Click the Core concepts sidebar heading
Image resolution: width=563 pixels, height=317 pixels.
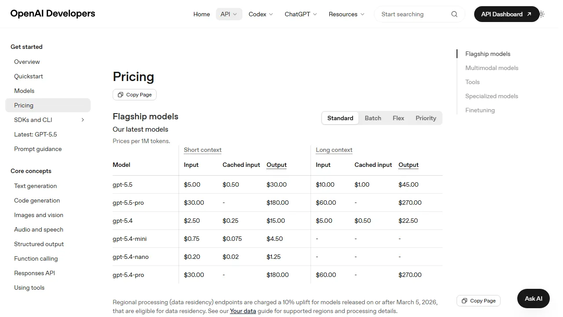[31, 171]
